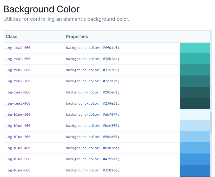This screenshot has width=215, height=177.
Task: Click the Properties column header
Action: [77, 37]
